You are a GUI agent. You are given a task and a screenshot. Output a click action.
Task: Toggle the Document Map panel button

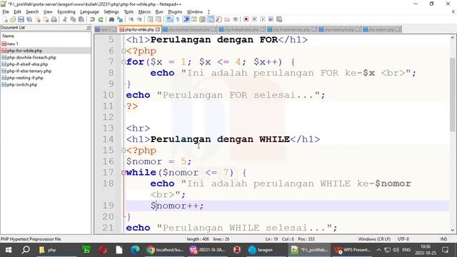point(202,19)
